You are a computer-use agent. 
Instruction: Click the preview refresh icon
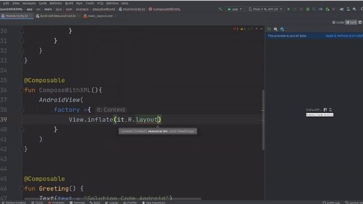point(269,29)
